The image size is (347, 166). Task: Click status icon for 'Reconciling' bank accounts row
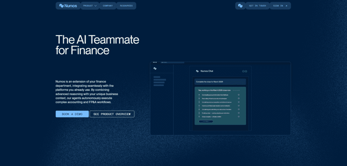[239, 99]
